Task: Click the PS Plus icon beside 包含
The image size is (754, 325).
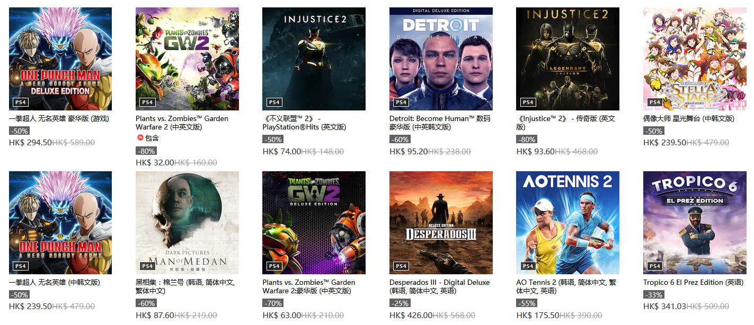Action: [140, 138]
